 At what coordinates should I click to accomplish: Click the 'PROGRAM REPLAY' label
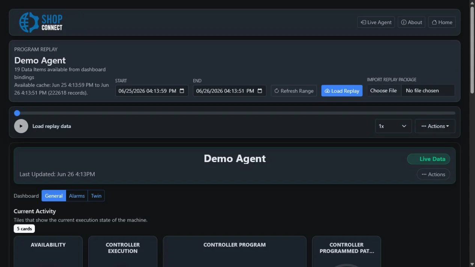[36, 49]
